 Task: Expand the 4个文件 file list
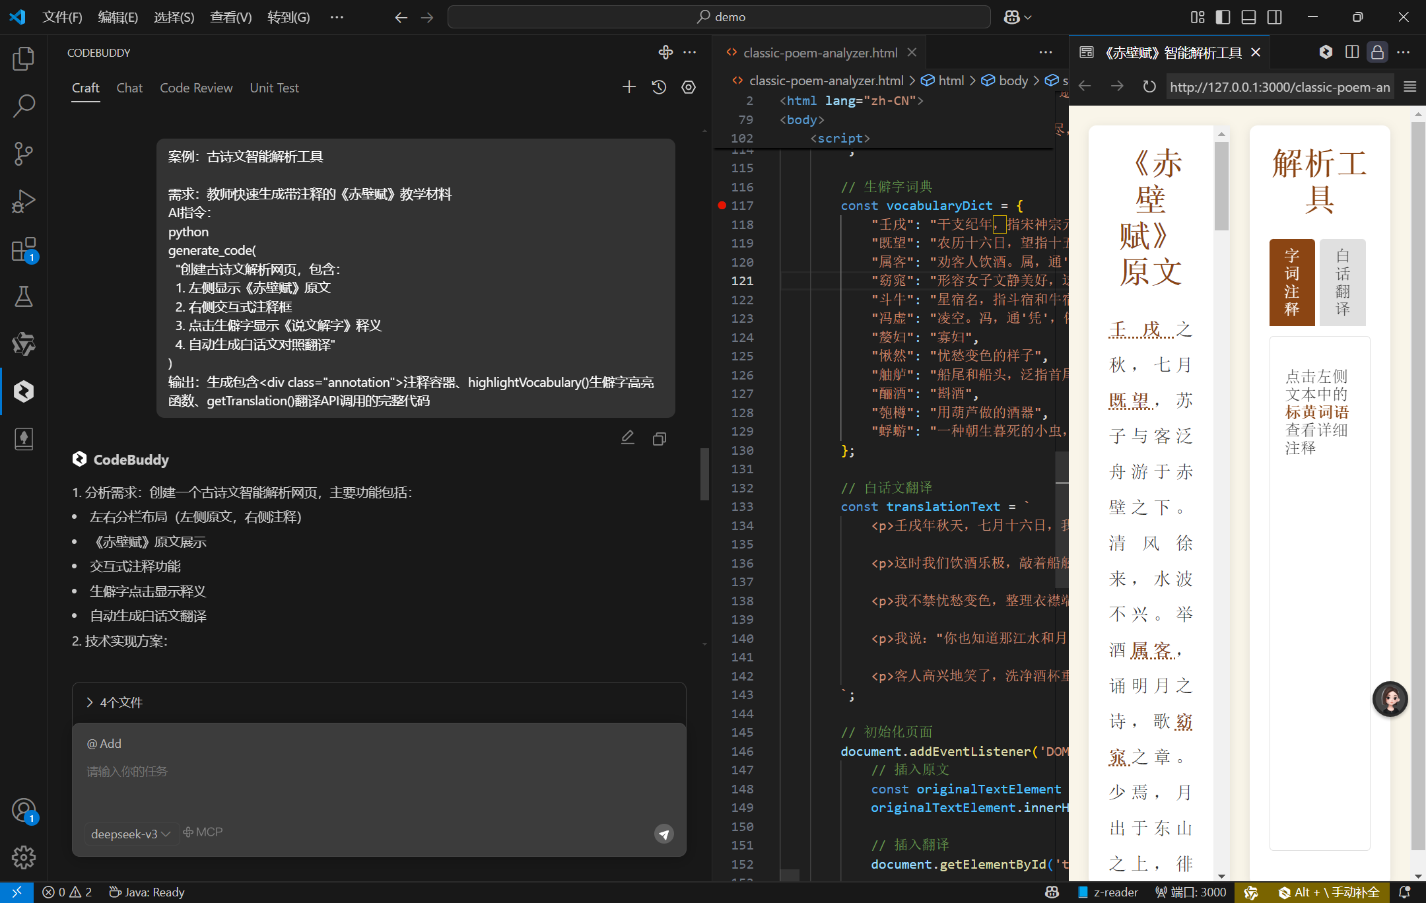116,702
